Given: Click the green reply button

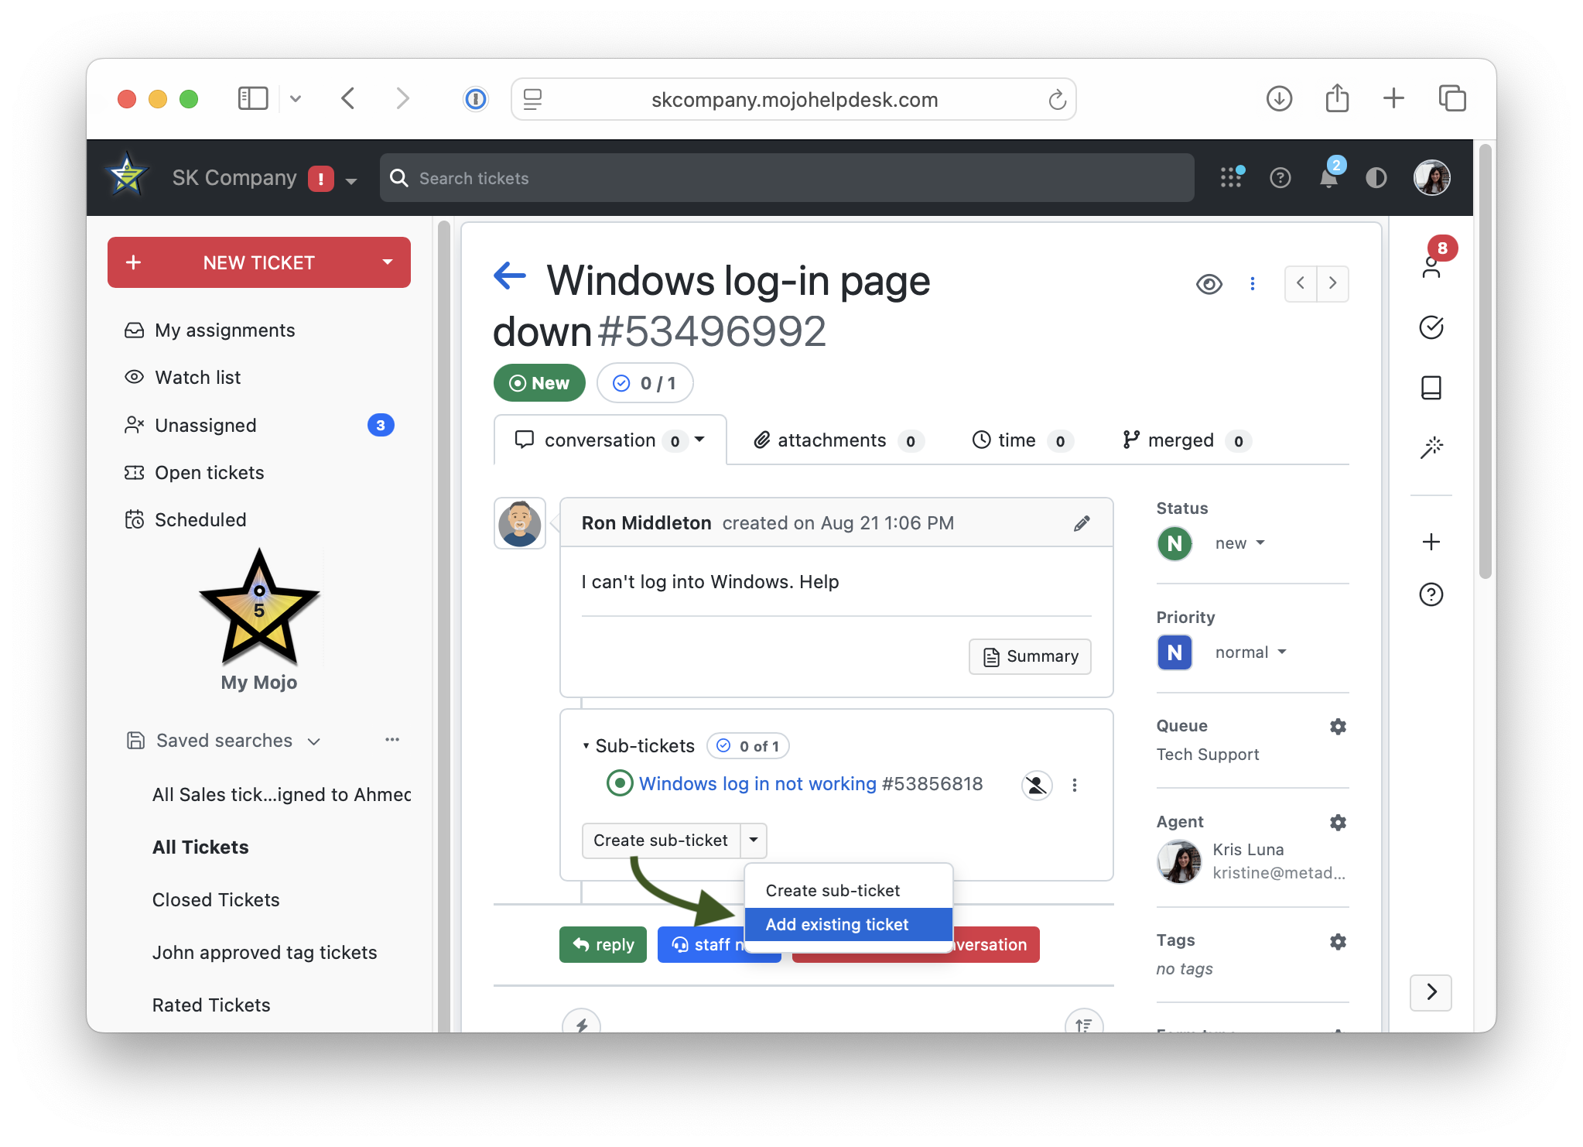Looking at the screenshot, I should (603, 944).
